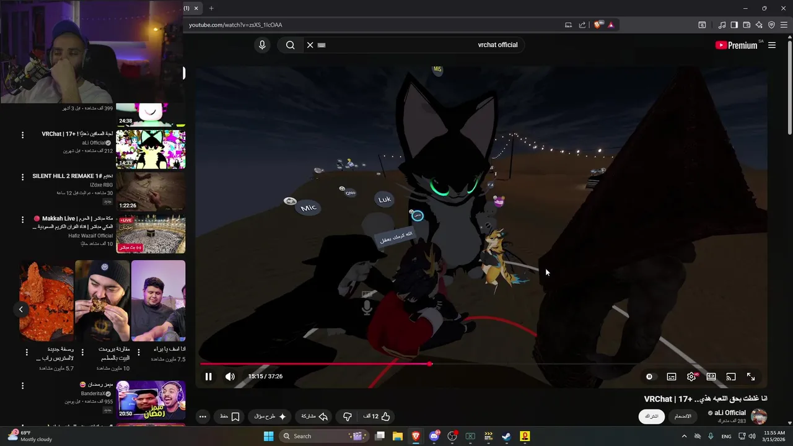The width and height of the screenshot is (793, 446).
Task: Open the Makkah Live stream thumbnail
Action: (x=151, y=234)
